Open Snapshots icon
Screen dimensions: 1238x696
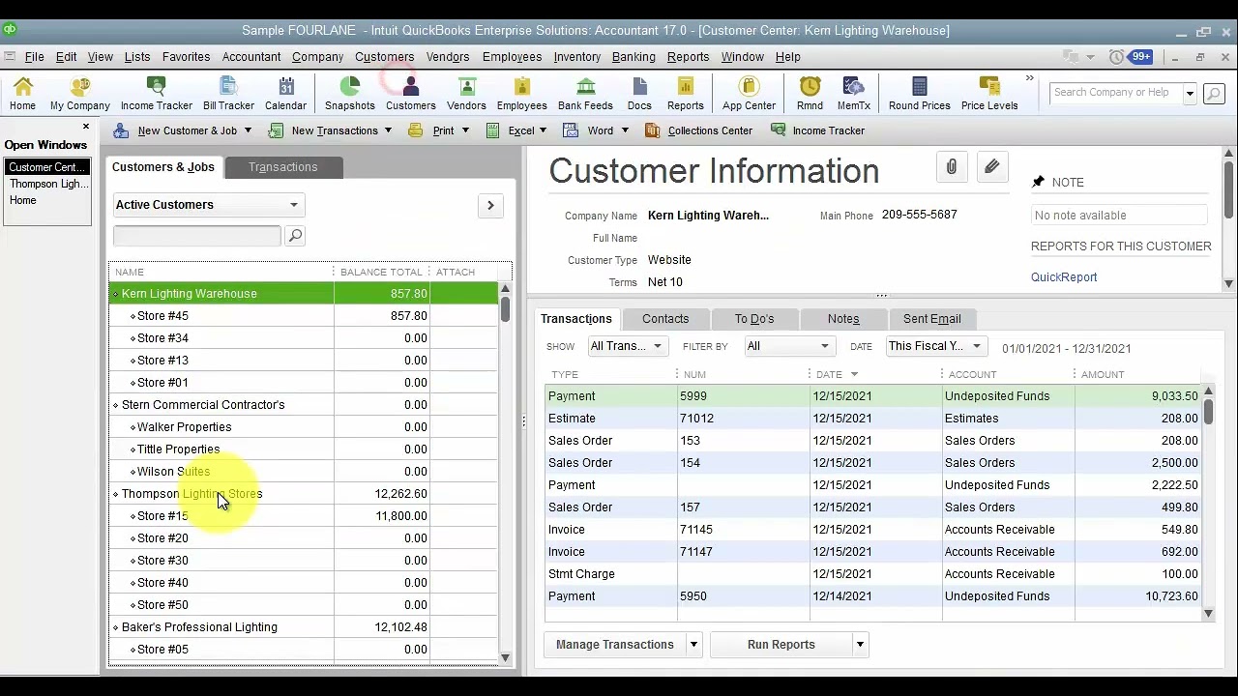tap(350, 94)
